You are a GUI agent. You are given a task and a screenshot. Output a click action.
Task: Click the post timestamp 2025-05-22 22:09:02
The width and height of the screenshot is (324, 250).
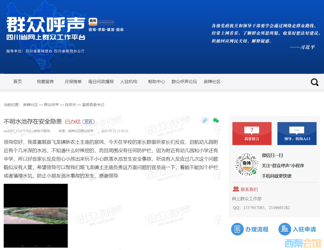pos(115,131)
